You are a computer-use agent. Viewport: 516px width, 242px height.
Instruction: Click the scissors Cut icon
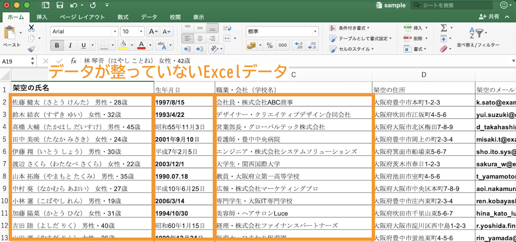[x=31, y=28]
